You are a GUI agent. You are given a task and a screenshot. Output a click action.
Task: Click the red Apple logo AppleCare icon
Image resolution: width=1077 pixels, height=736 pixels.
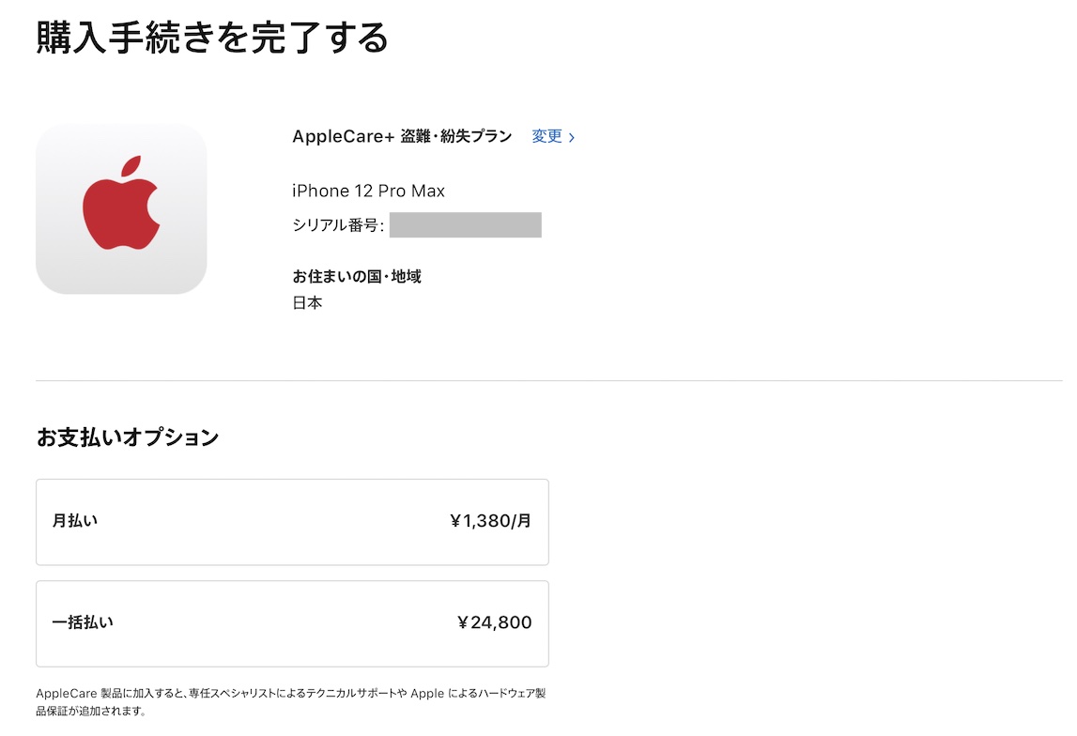coord(121,208)
